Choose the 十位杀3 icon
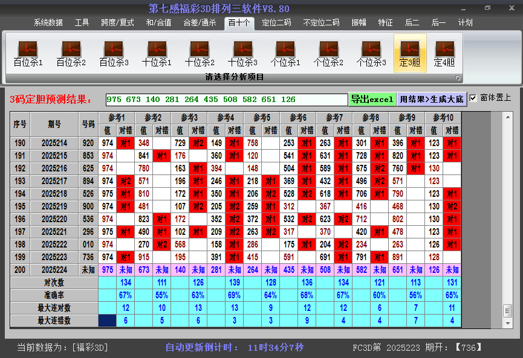This screenshot has width=523, height=358. (242, 53)
